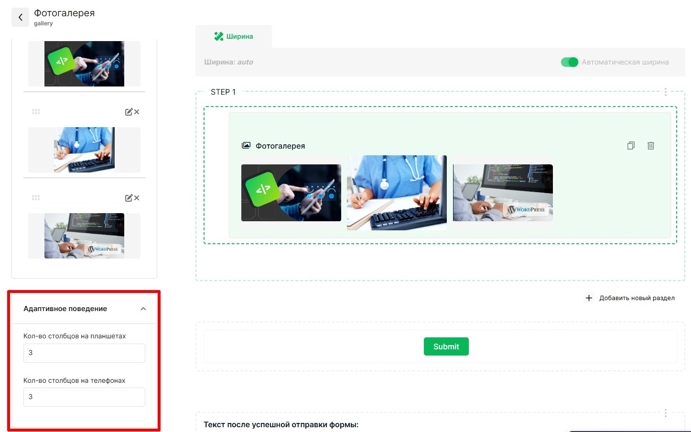The image size is (691, 432).
Task: Click plus icon to add new section
Action: tap(589, 298)
